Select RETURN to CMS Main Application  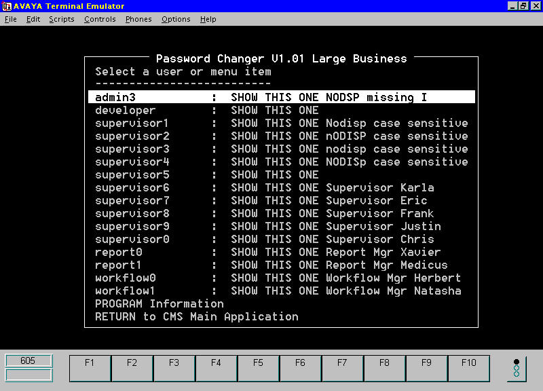(197, 316)
